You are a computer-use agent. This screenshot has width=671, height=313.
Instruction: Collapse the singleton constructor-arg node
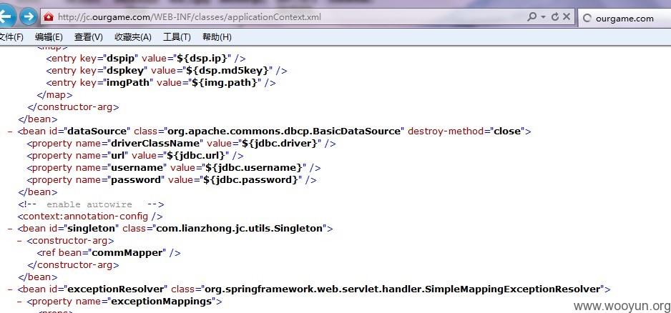tap(19, 241)
